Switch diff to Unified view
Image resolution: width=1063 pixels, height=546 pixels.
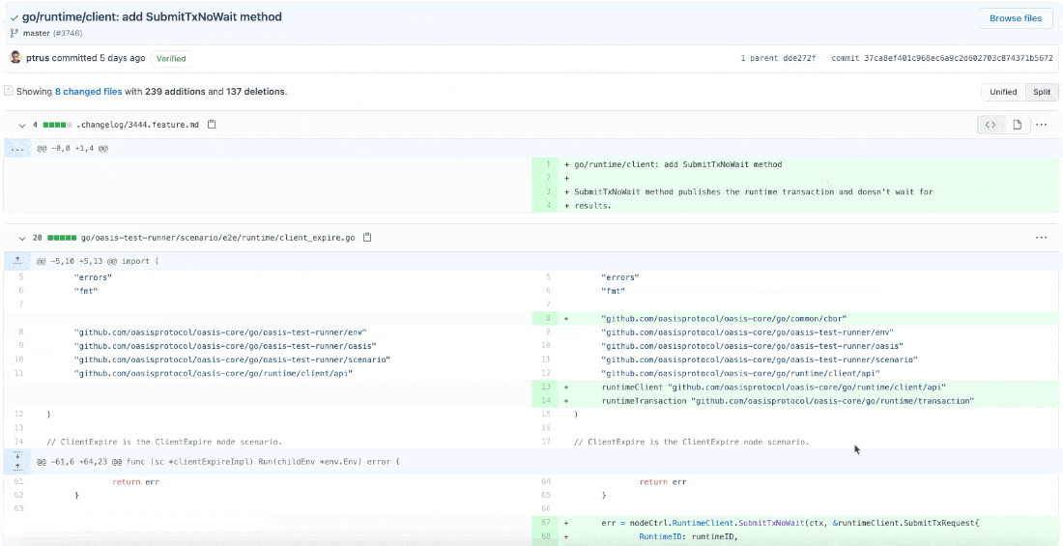tap(1003, 92)
